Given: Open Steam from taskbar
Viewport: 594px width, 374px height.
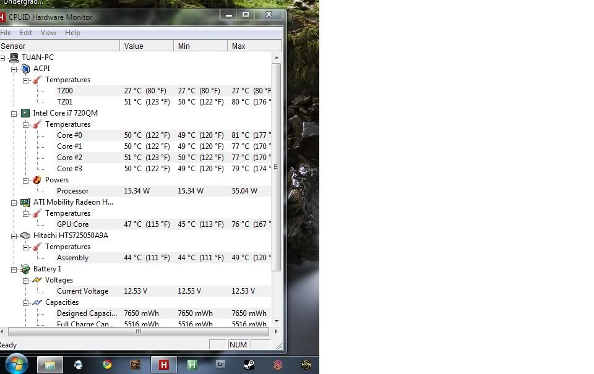Looking at the screenshot, I should [x=249, y=364].
